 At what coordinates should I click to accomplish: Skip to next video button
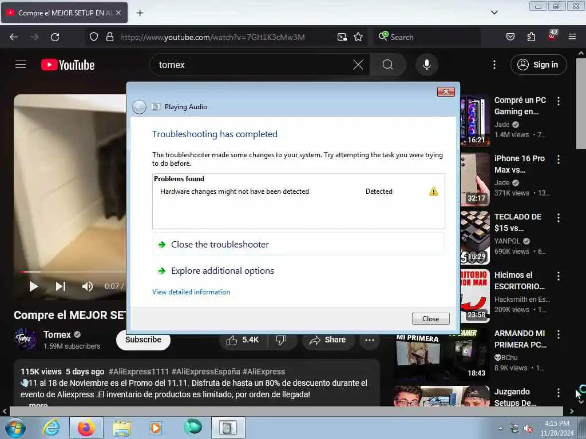click(x=61, y=286)
